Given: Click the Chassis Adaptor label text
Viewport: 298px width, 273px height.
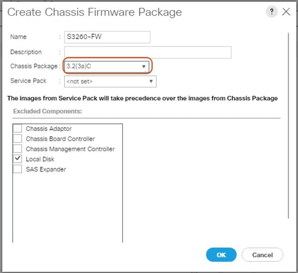Looking at the screenshot, I should click(49, 129).
